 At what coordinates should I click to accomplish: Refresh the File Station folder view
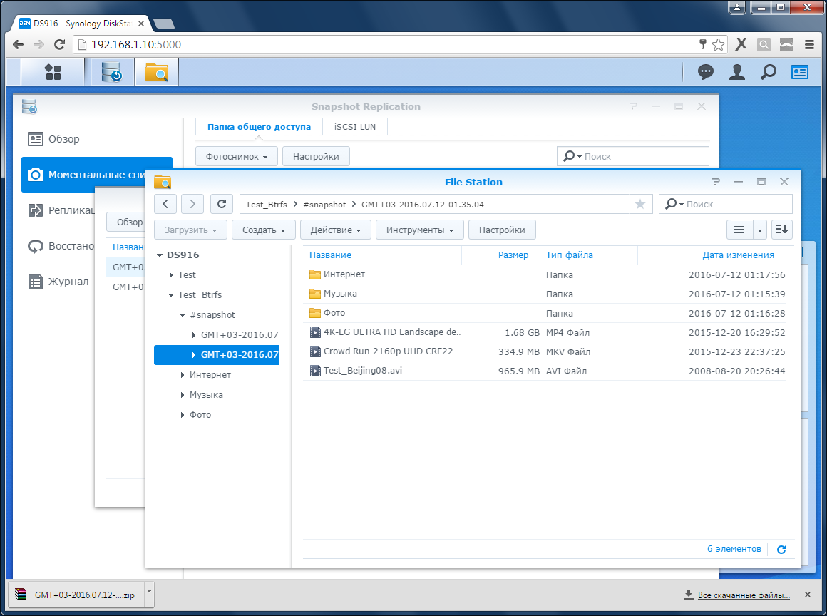point(222,204)
